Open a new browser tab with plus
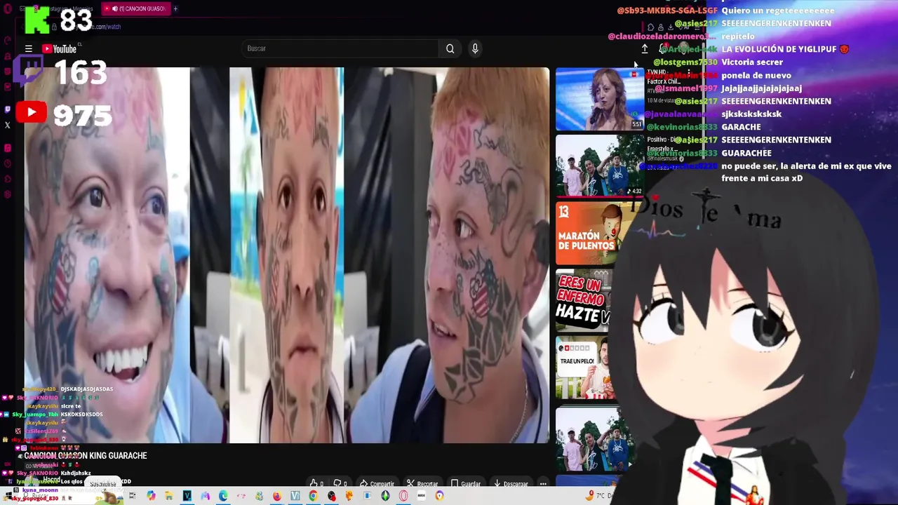This screenshot has height=505, width=898. tap(175, 8)
